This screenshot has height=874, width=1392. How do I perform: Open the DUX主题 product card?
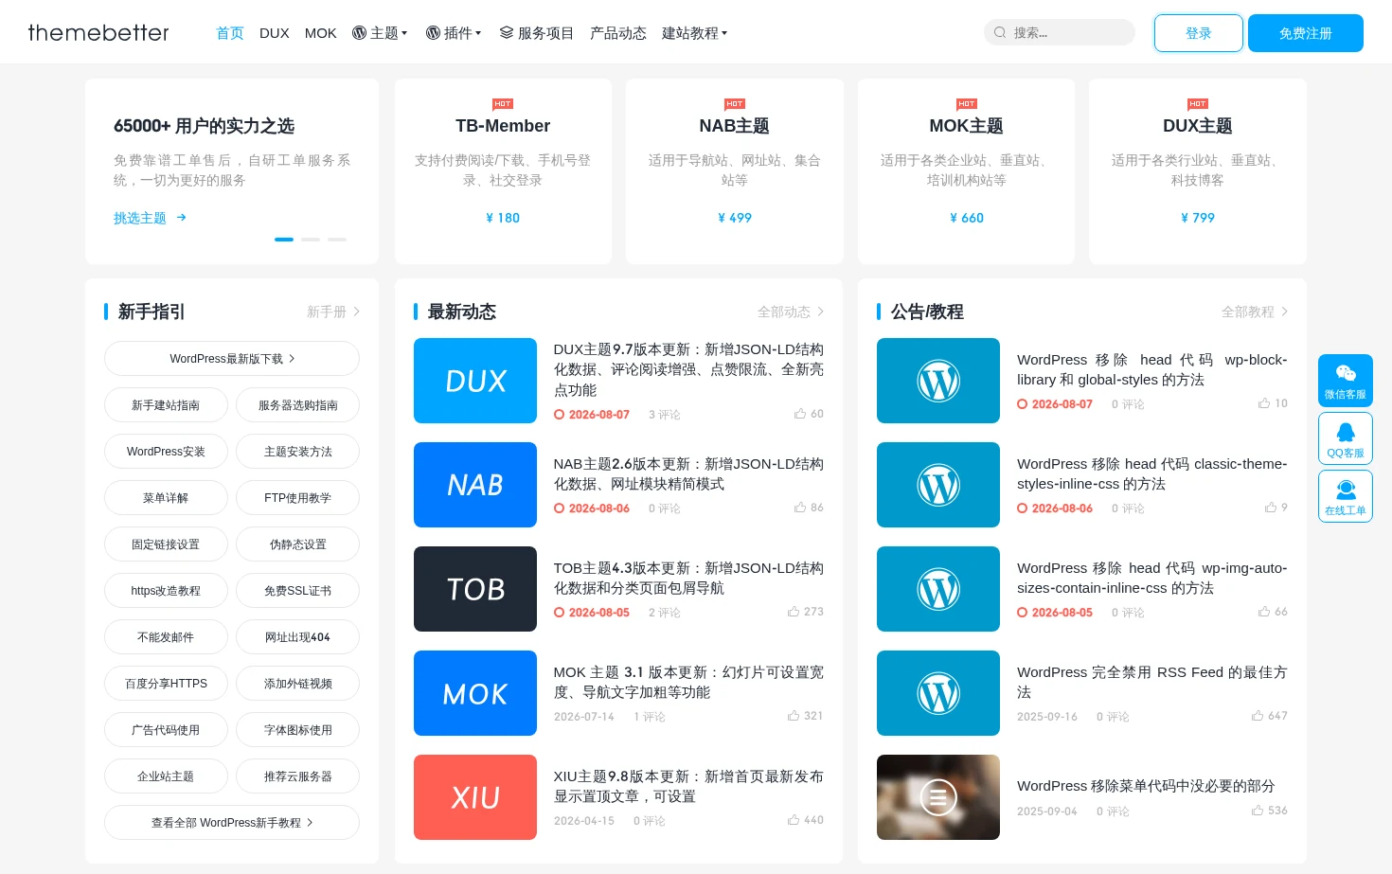tap(1198, 171)
